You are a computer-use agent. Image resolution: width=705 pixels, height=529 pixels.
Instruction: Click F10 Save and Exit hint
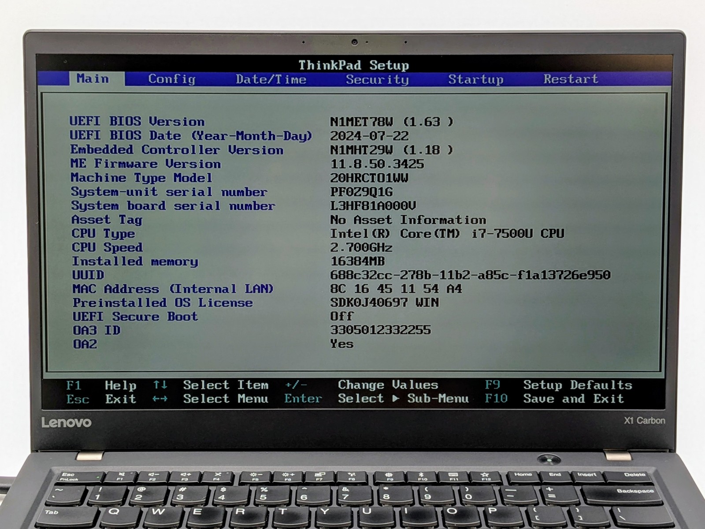point(554,399)
